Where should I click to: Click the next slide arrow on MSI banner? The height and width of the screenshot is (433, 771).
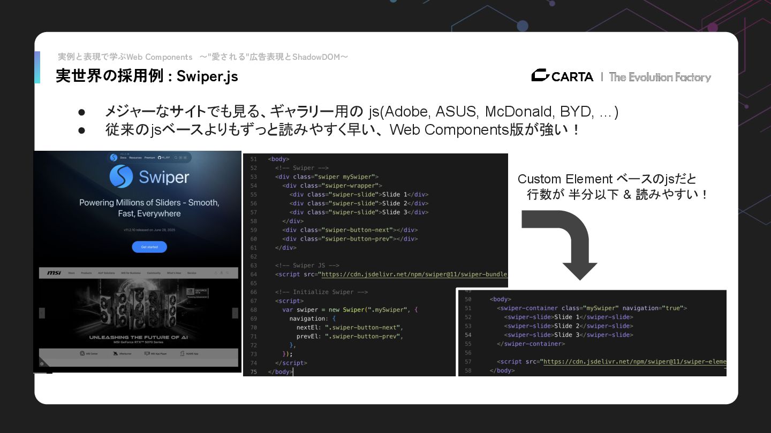(x=235, y=313)
